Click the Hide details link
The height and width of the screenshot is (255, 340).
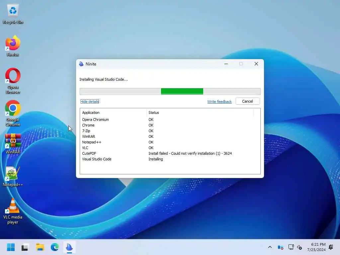pyautogui.click(x=90, y=102)
